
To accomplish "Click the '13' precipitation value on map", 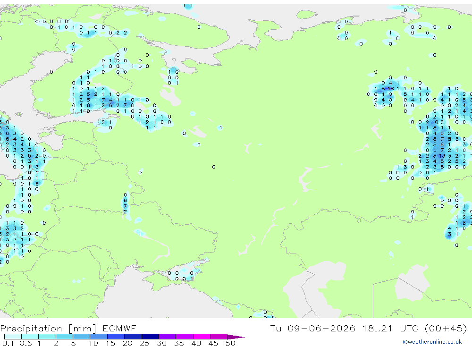I will coord(442,156).
